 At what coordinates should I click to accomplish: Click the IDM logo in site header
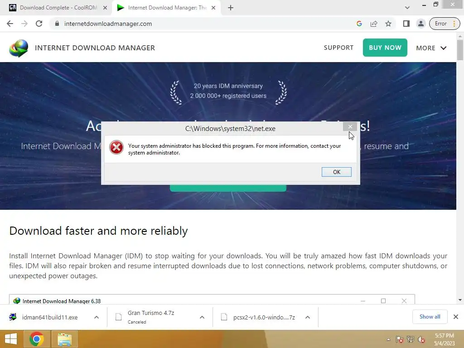coord(19,48)
